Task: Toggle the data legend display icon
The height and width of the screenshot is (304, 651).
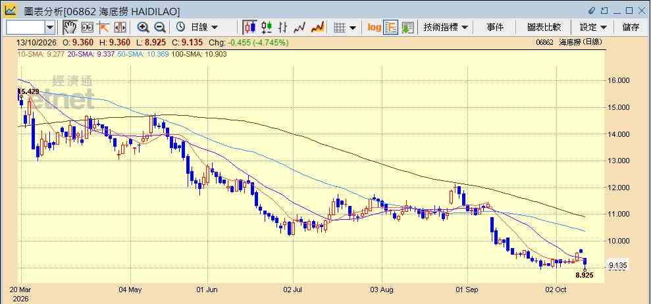Action: click(x=390, y=28)
